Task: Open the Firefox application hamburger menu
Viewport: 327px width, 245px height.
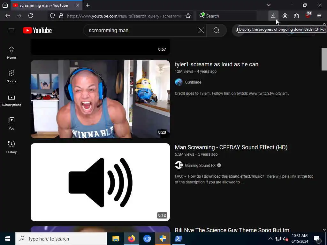Action: point(319,16)
